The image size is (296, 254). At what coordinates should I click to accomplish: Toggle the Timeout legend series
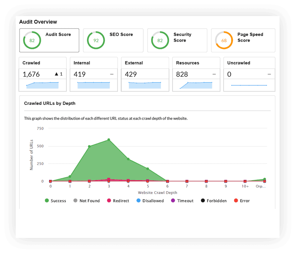click(182, 201)
